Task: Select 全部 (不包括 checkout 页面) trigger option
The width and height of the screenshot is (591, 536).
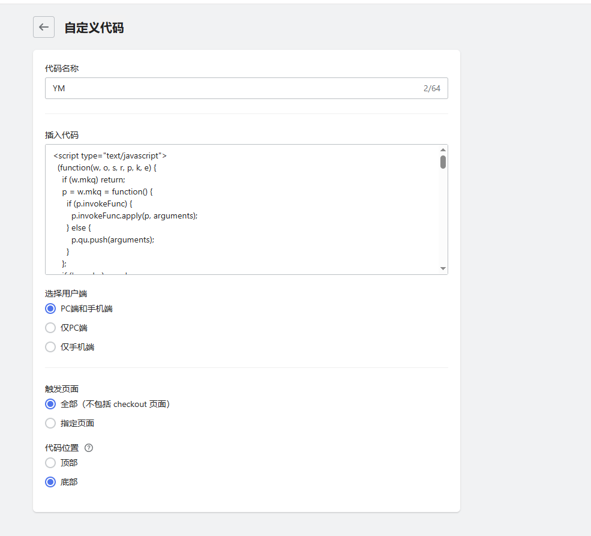Action: coord(50,404)
